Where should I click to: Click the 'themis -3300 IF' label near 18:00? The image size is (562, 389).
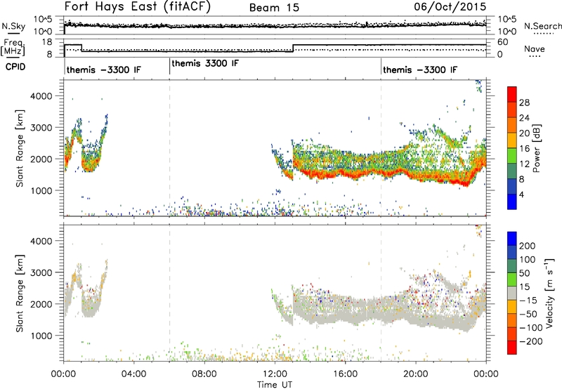[x=420, y=70]
